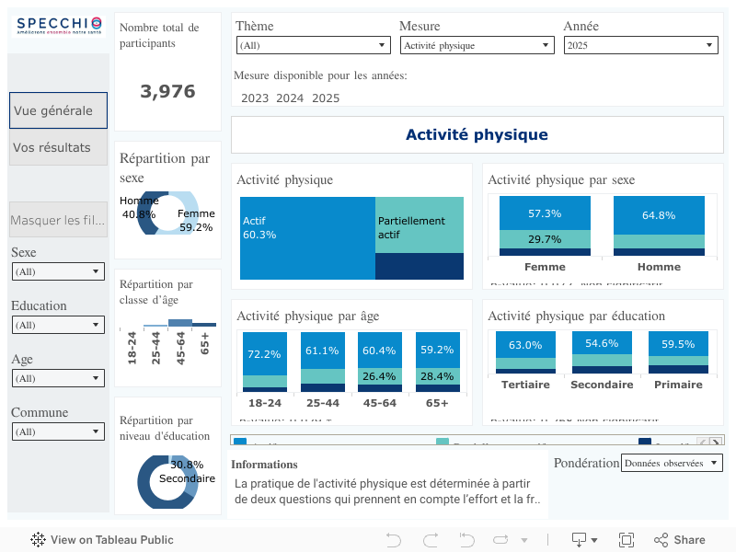Expand the Mesure dropdown

point(477,45)
